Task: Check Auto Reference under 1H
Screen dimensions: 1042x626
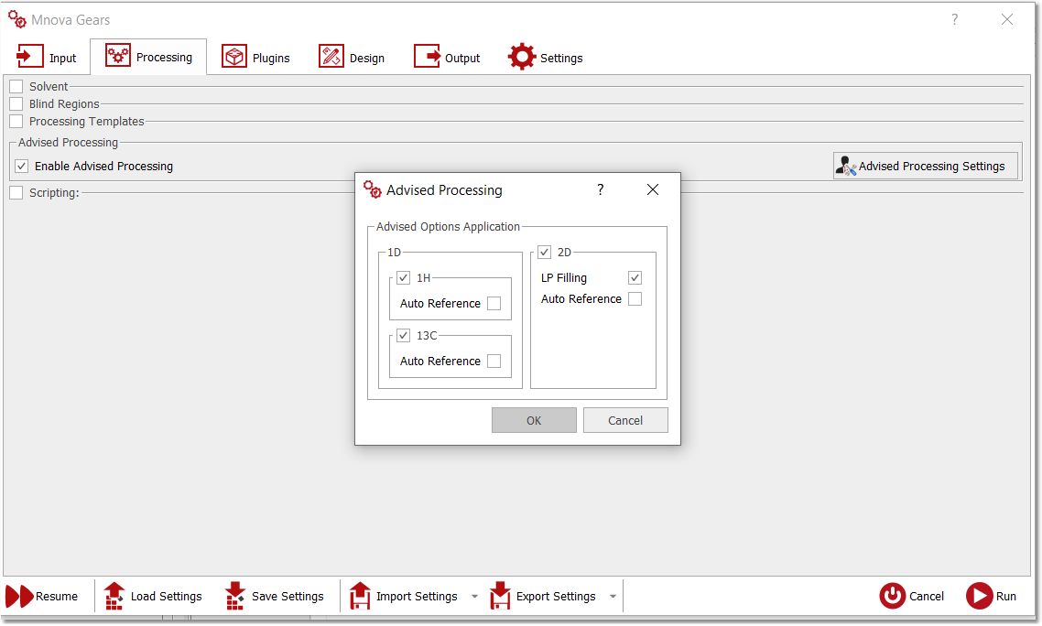Action: (x=494, y=304)
